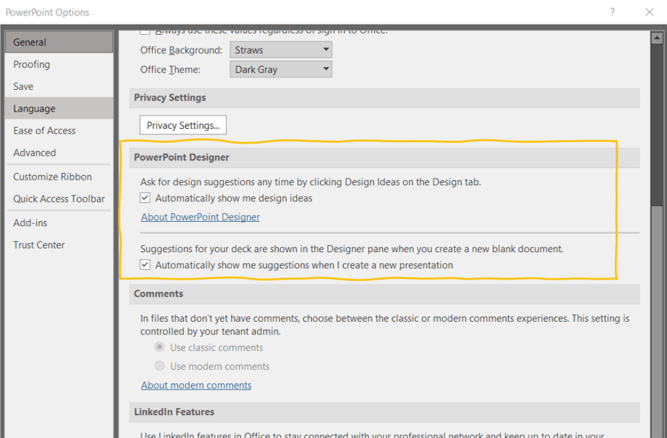Image resolution: width=667 pixels, height=438 pixels.
Task: Select the Use modern comments radio button
Action: pos(159,366)
